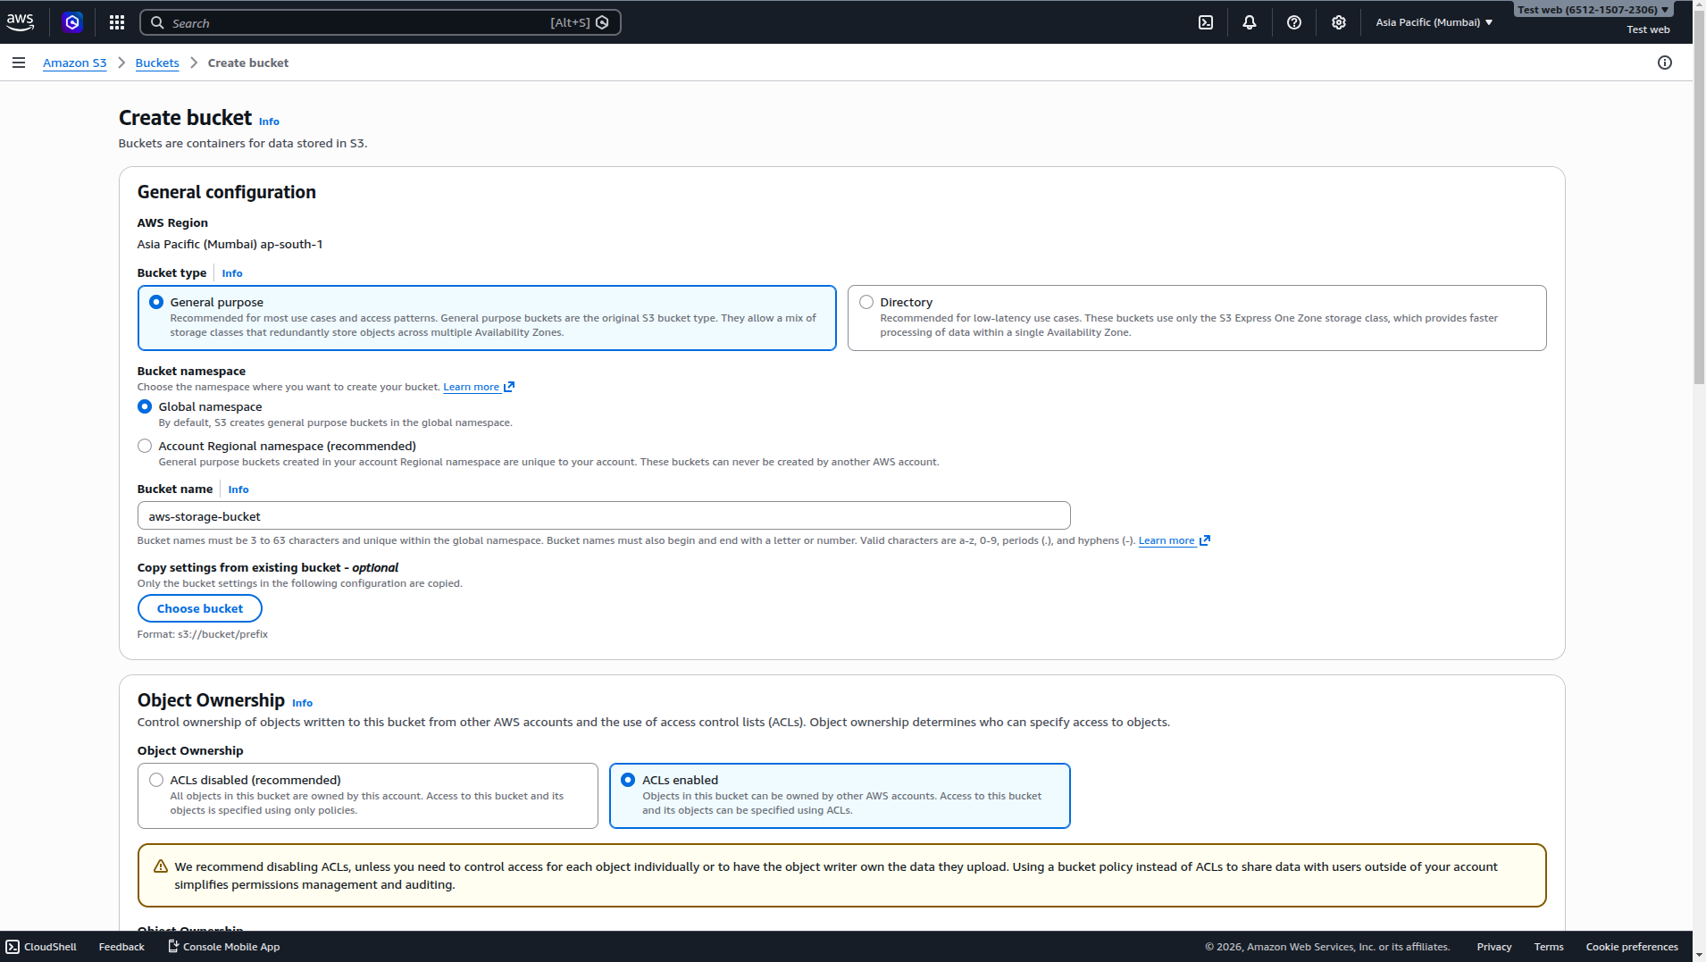The height and width of the screenshot is (962, 1706).
Task: Click the top Search box
Action: [x=381, y=22]
